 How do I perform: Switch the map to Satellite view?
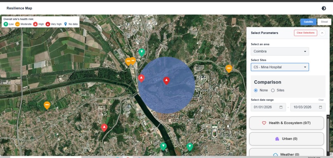308,22
